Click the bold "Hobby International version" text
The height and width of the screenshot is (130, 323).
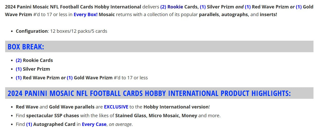176,107
